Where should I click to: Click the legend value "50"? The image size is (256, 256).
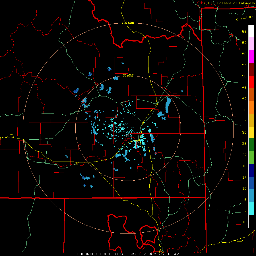click(x=244, y=76)
